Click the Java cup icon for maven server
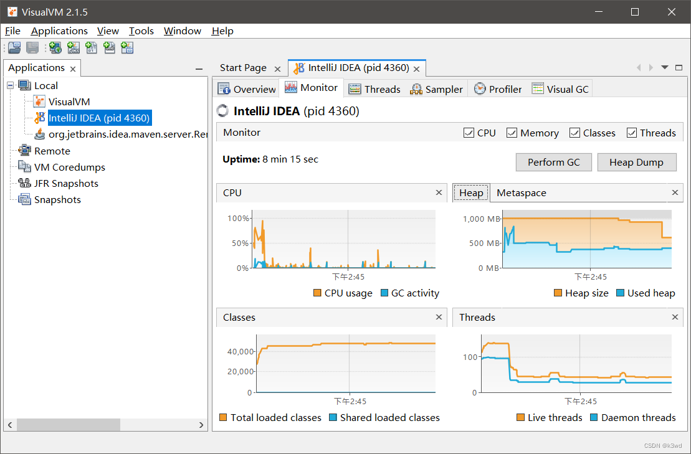Viewport: 691px width, 454px height. (40, 134)
